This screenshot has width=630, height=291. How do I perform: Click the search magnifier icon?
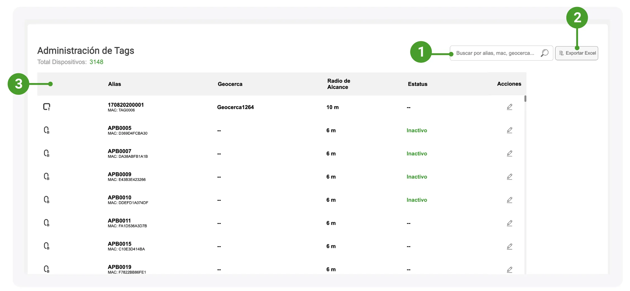tap(544, 53)
